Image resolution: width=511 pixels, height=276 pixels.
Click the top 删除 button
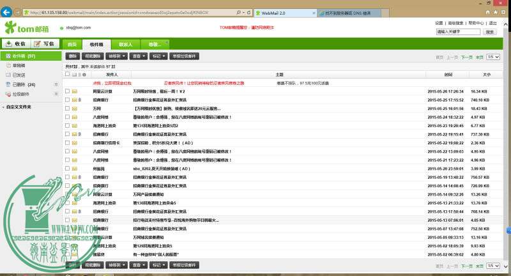pyautogui.click(x=73, y=56)
